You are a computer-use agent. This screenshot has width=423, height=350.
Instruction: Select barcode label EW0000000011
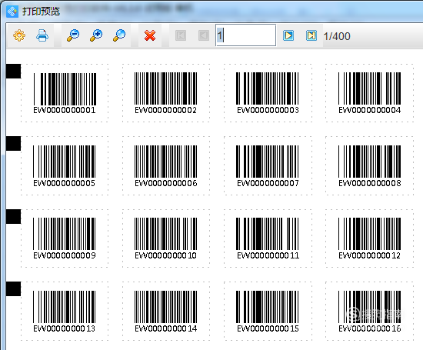(268, 238)
